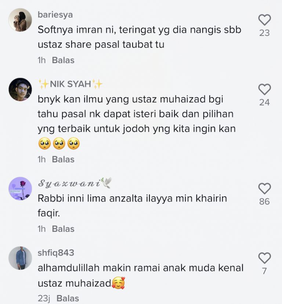Select the 'alhamdulillah makin ramai' comment text
The height and width of the screenshot is (304, 282).
140,276
